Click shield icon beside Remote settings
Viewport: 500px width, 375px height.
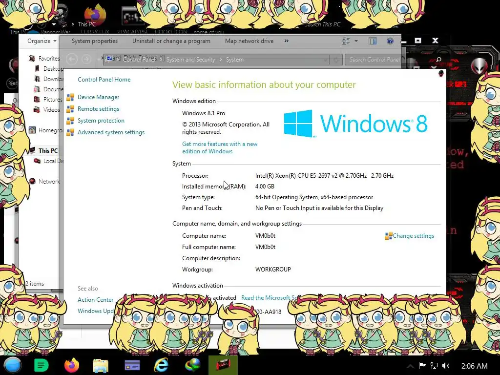tap(70, 109)
